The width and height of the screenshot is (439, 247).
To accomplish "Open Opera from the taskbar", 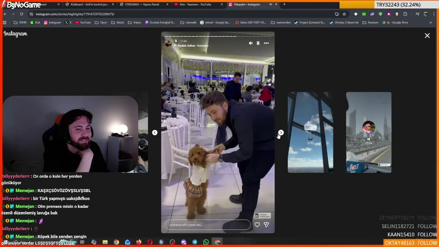I will coord(150,242).
